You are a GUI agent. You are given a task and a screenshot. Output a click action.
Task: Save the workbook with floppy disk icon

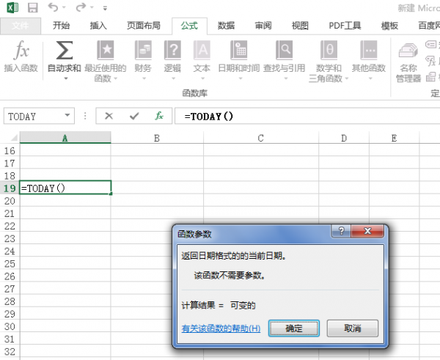tap(33, 7)
